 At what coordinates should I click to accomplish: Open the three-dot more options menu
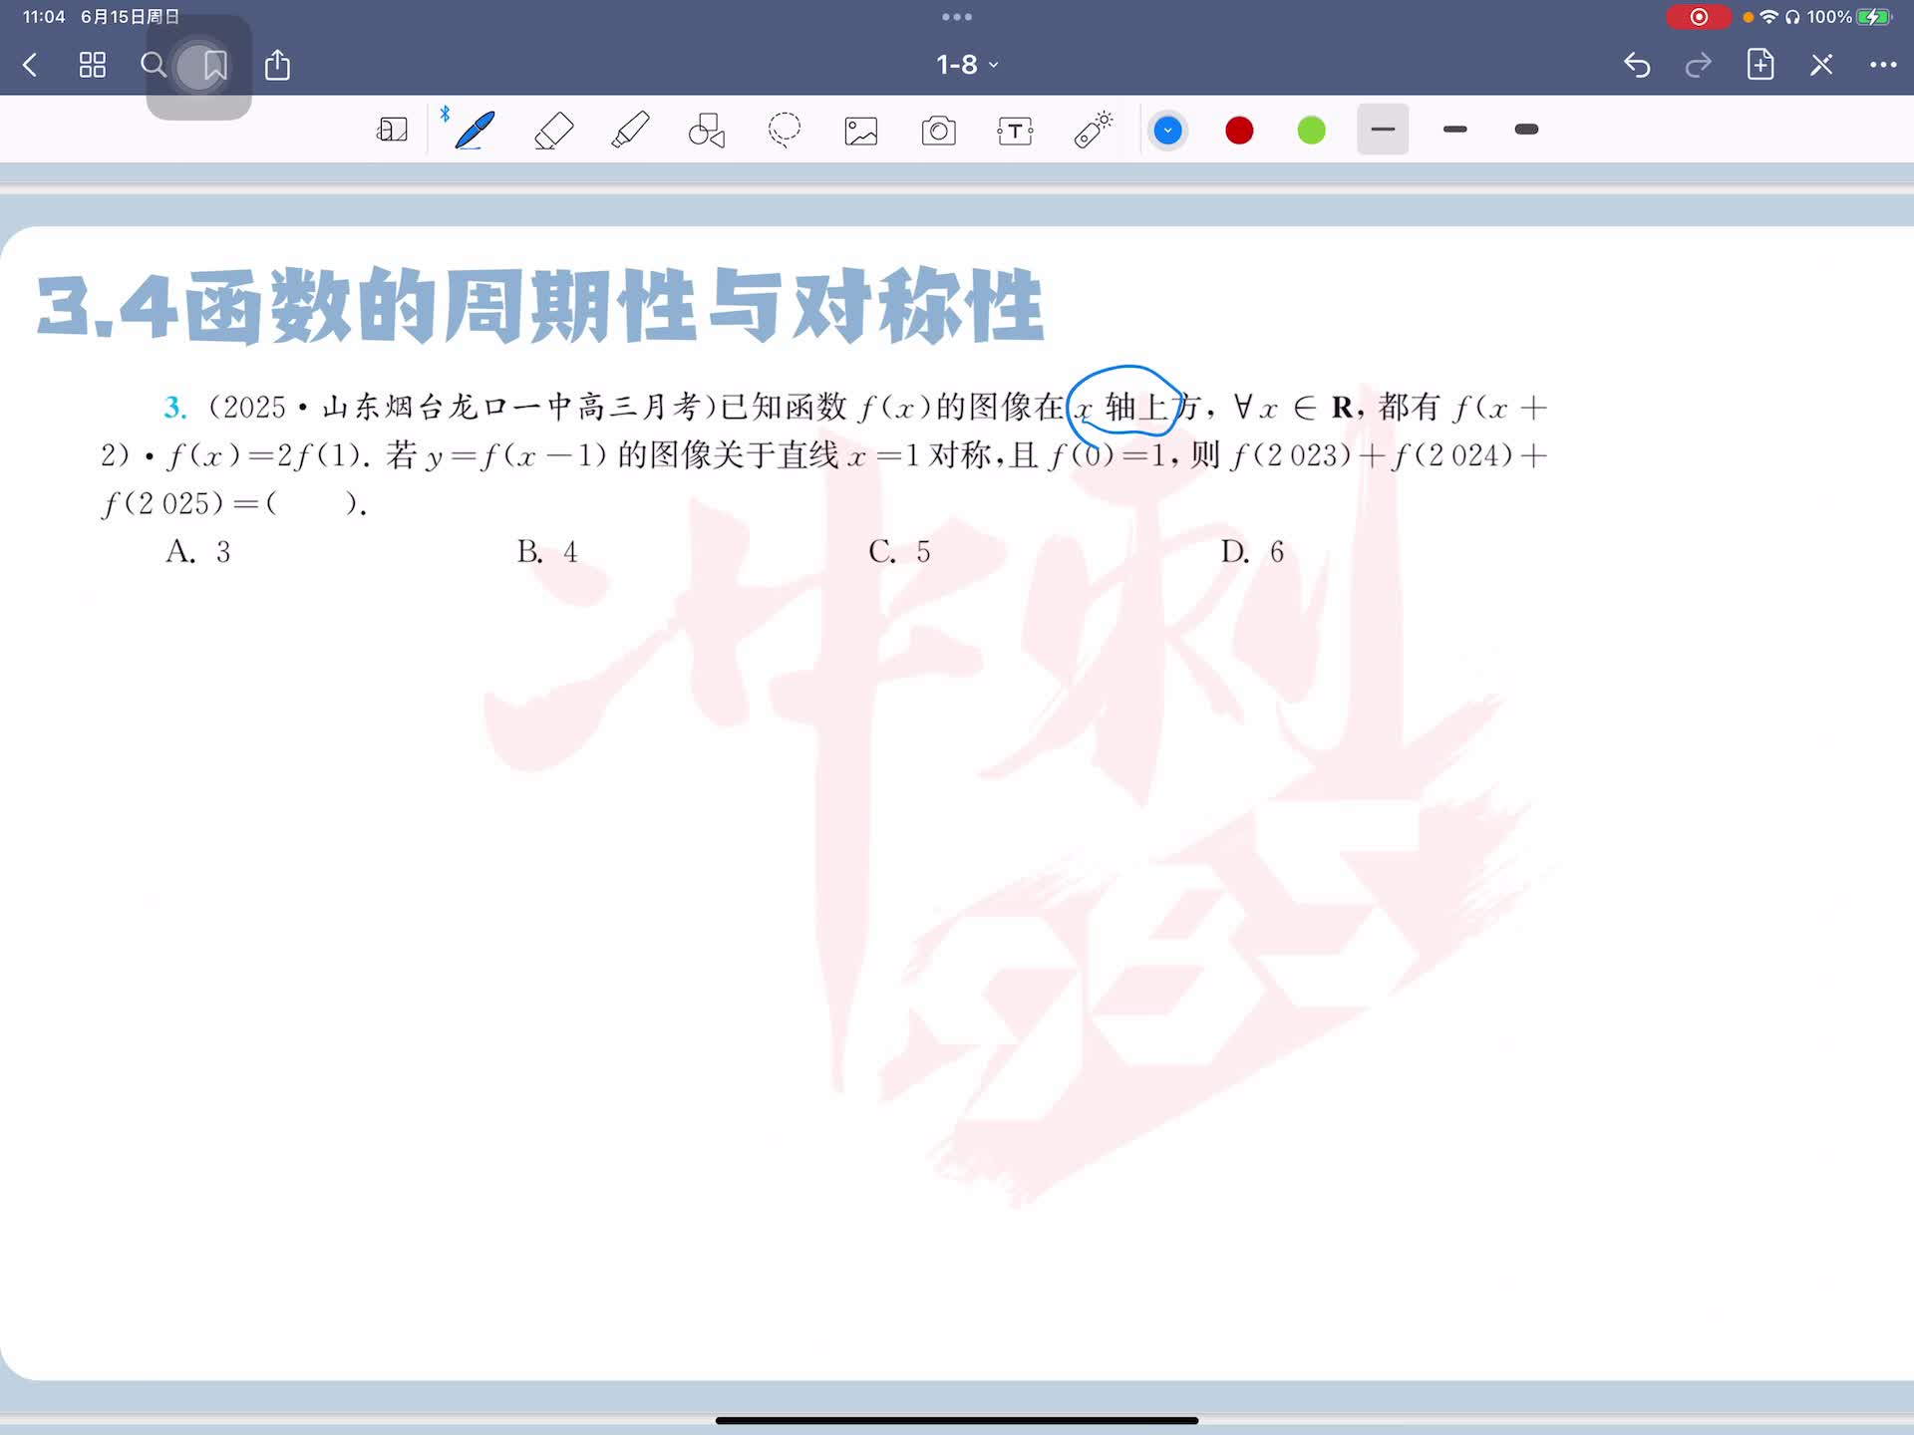pyautogui.click(x=1882, y=65)
